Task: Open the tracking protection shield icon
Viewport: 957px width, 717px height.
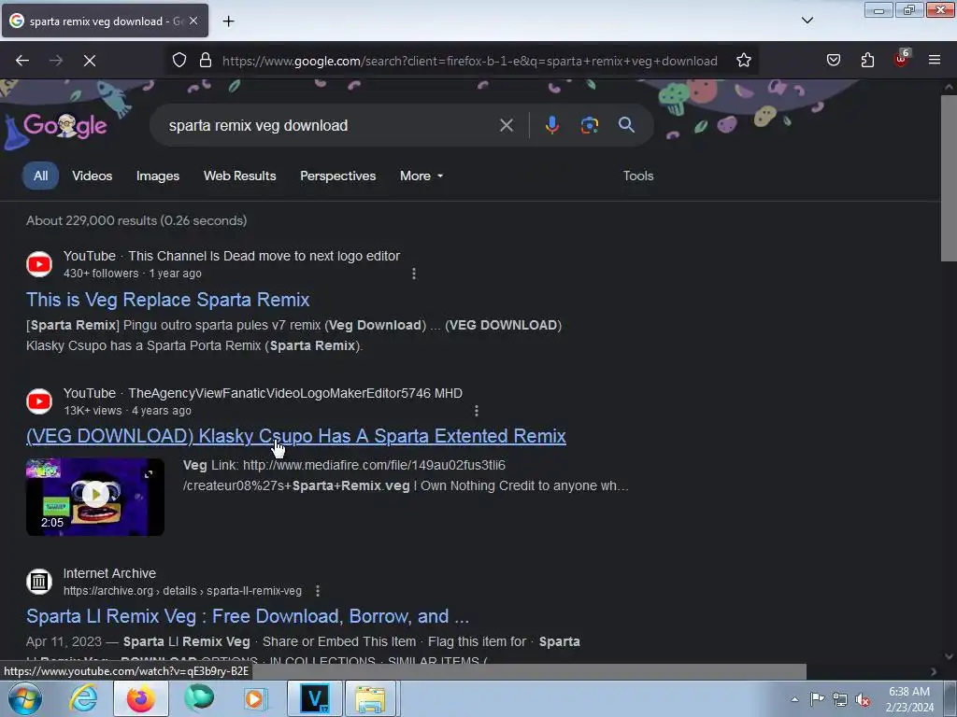Action: coord(179,61)
